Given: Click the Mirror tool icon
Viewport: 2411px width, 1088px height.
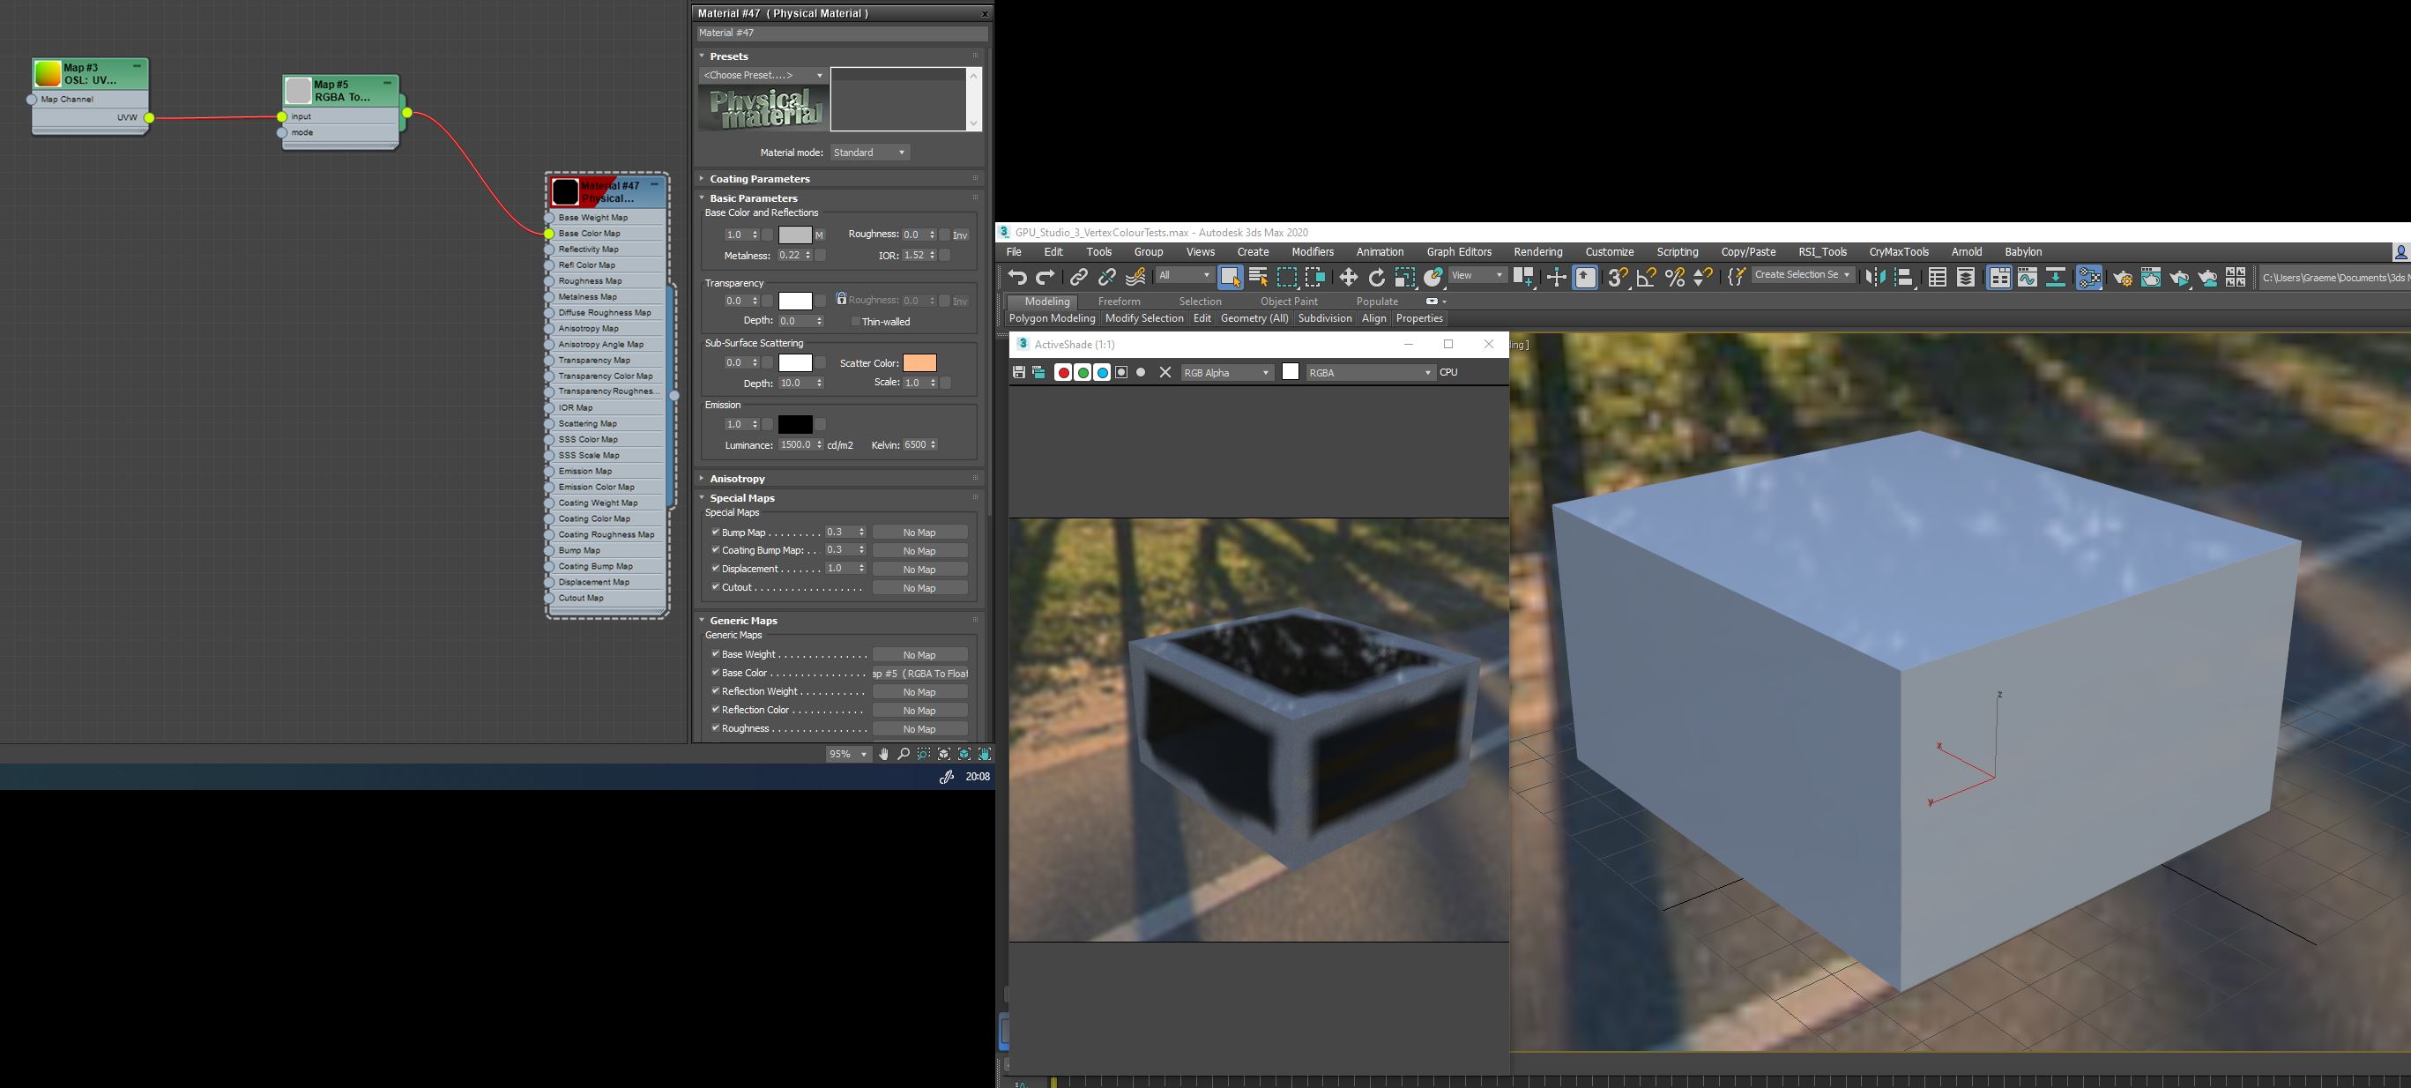Looking at the screenshot, I should 1875,277.
